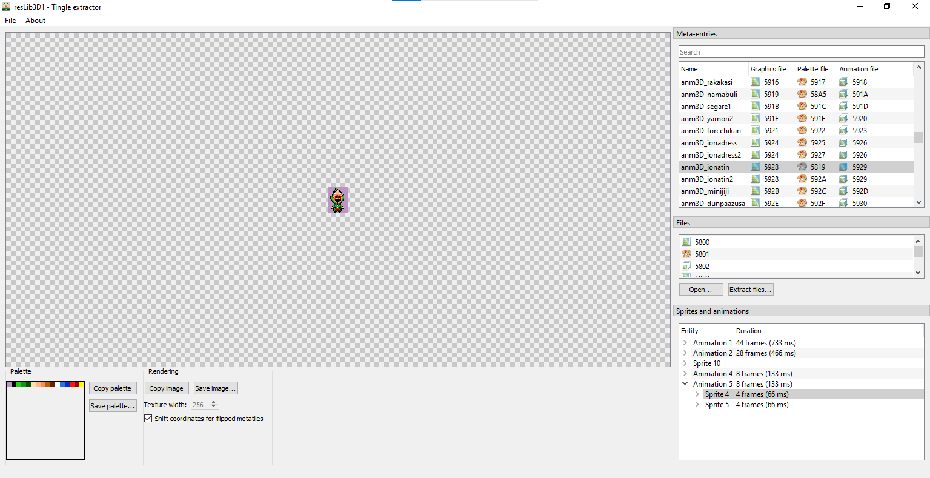Click animation file icon next to 592D
The height and width of the screenshot is (478, 930).
(843, 191)
